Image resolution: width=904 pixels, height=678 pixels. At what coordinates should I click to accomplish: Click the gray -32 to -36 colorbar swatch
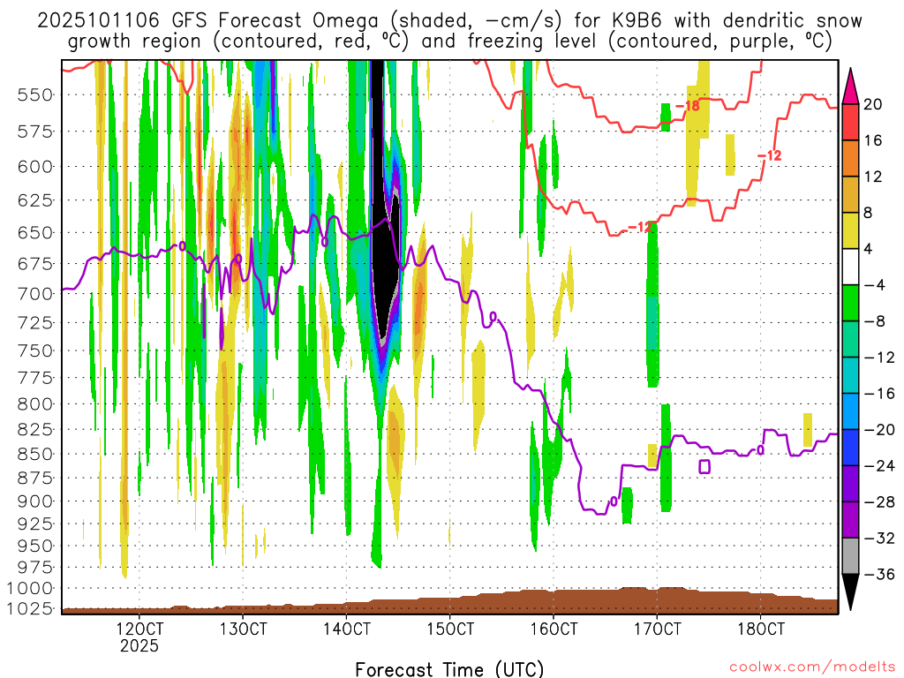tap(850, 556)
